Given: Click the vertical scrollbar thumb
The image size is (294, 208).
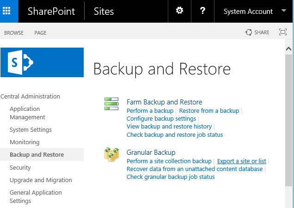Looking at the screenshot, I should (288, 120).
